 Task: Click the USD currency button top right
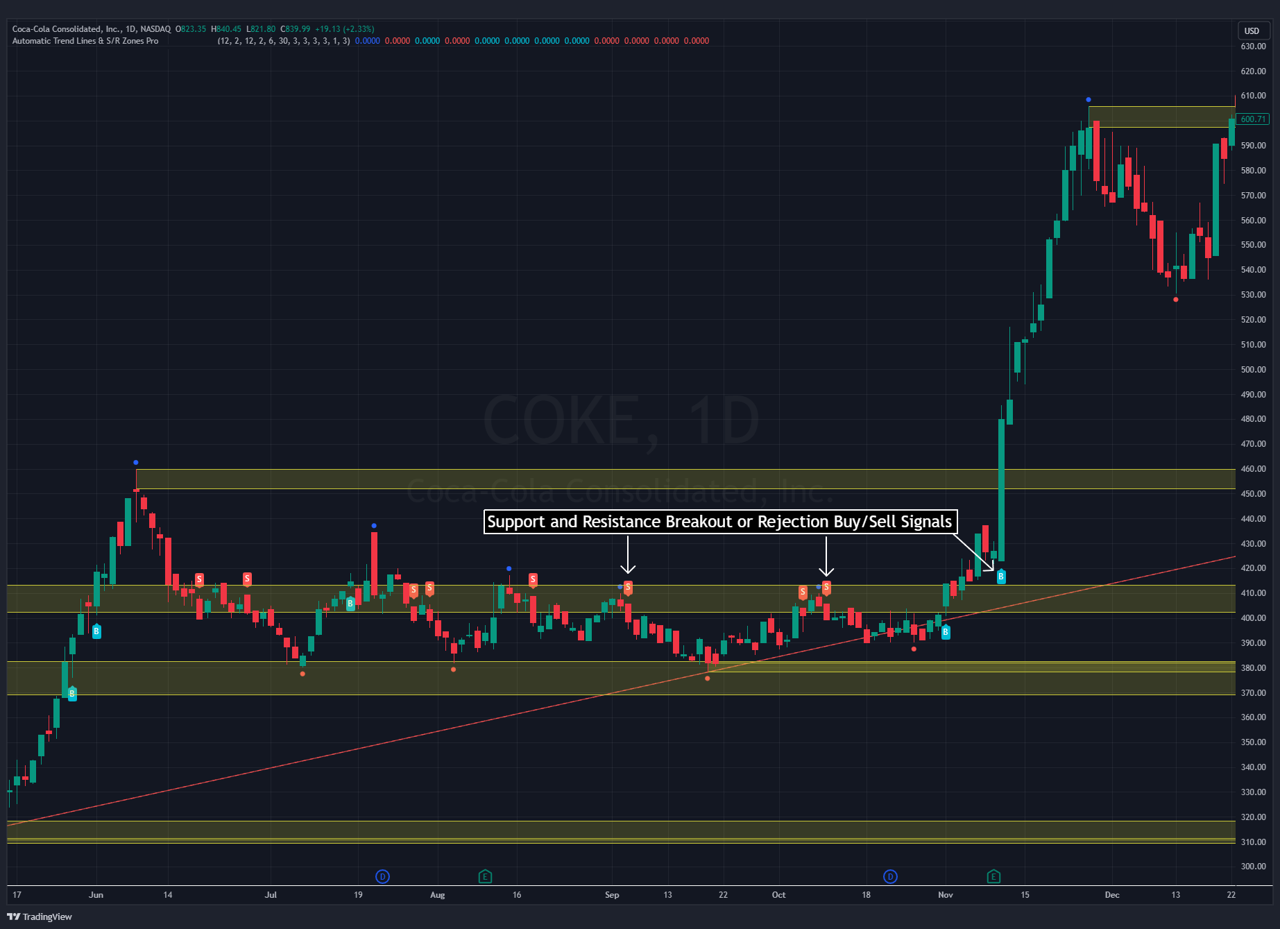tap(1253, 31)
